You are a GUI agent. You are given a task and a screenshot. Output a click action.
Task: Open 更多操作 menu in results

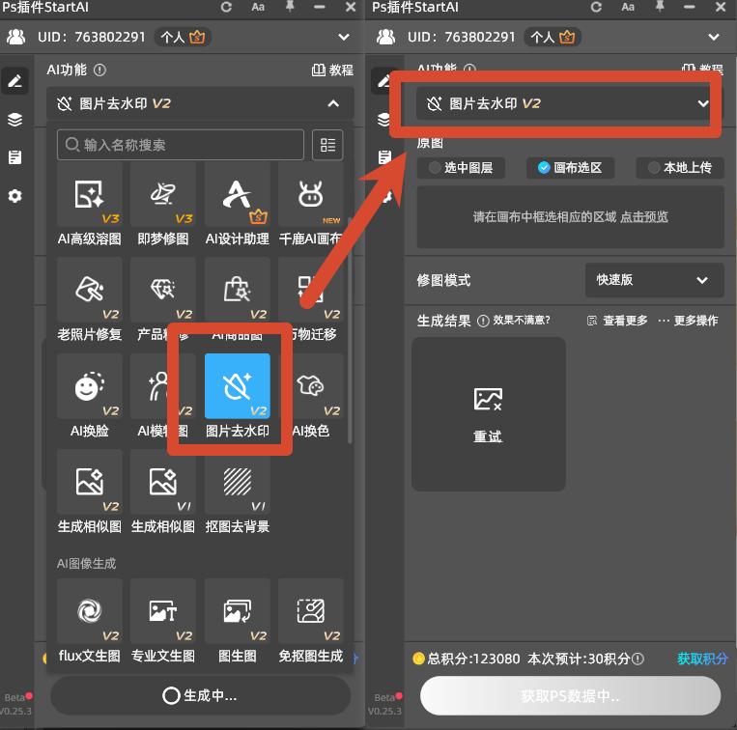(x=688, y=321)
